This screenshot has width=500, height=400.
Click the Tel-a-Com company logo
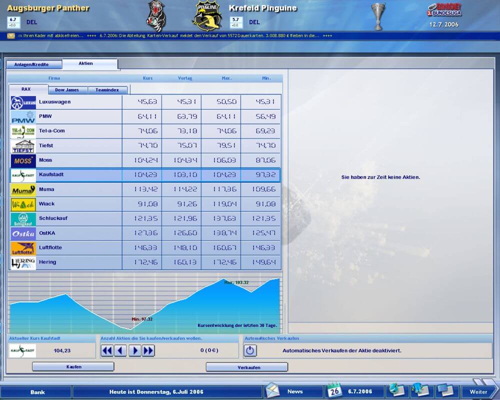(23, 131)
